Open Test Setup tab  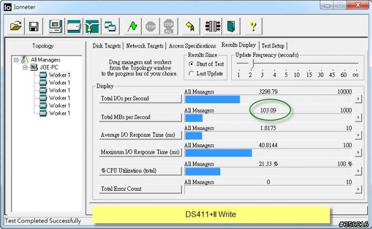(x=273, y=46)
